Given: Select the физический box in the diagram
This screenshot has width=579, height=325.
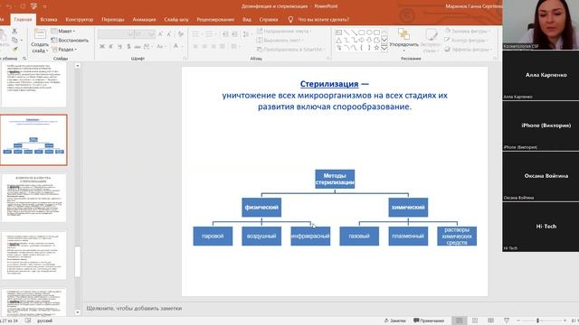Looking at the screenshot, I should pos(261,207).
